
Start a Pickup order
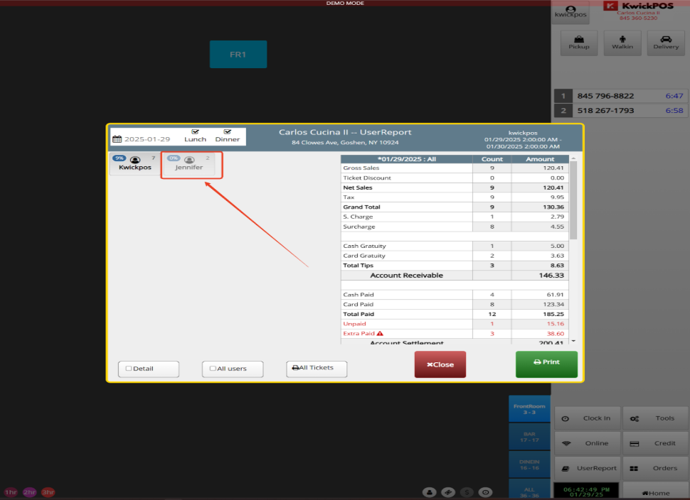click(578, 43)
